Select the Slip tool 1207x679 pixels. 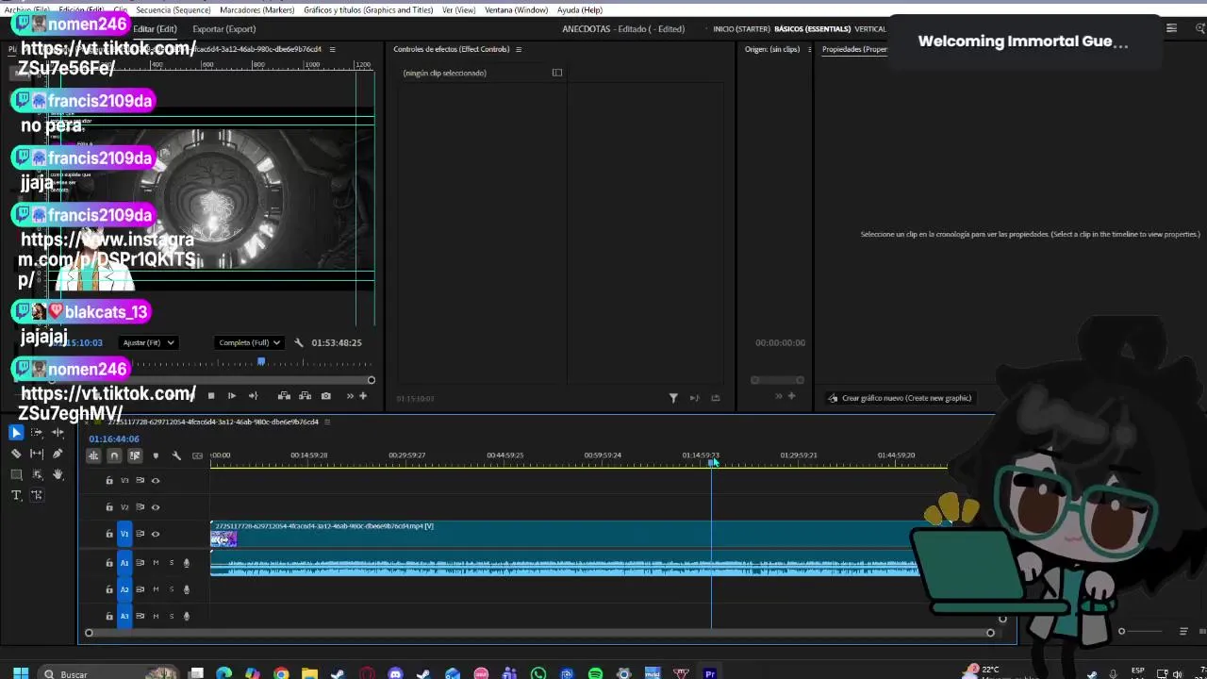click(37, 454)
